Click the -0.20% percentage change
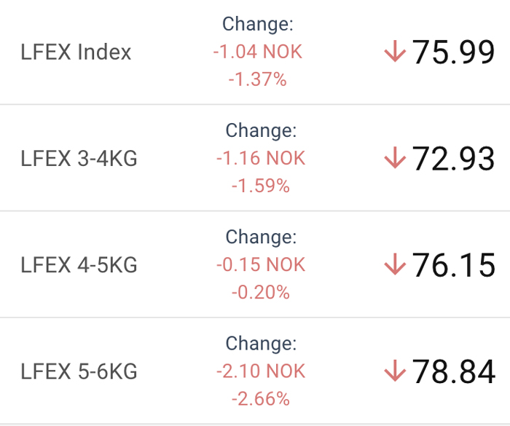 261,292
